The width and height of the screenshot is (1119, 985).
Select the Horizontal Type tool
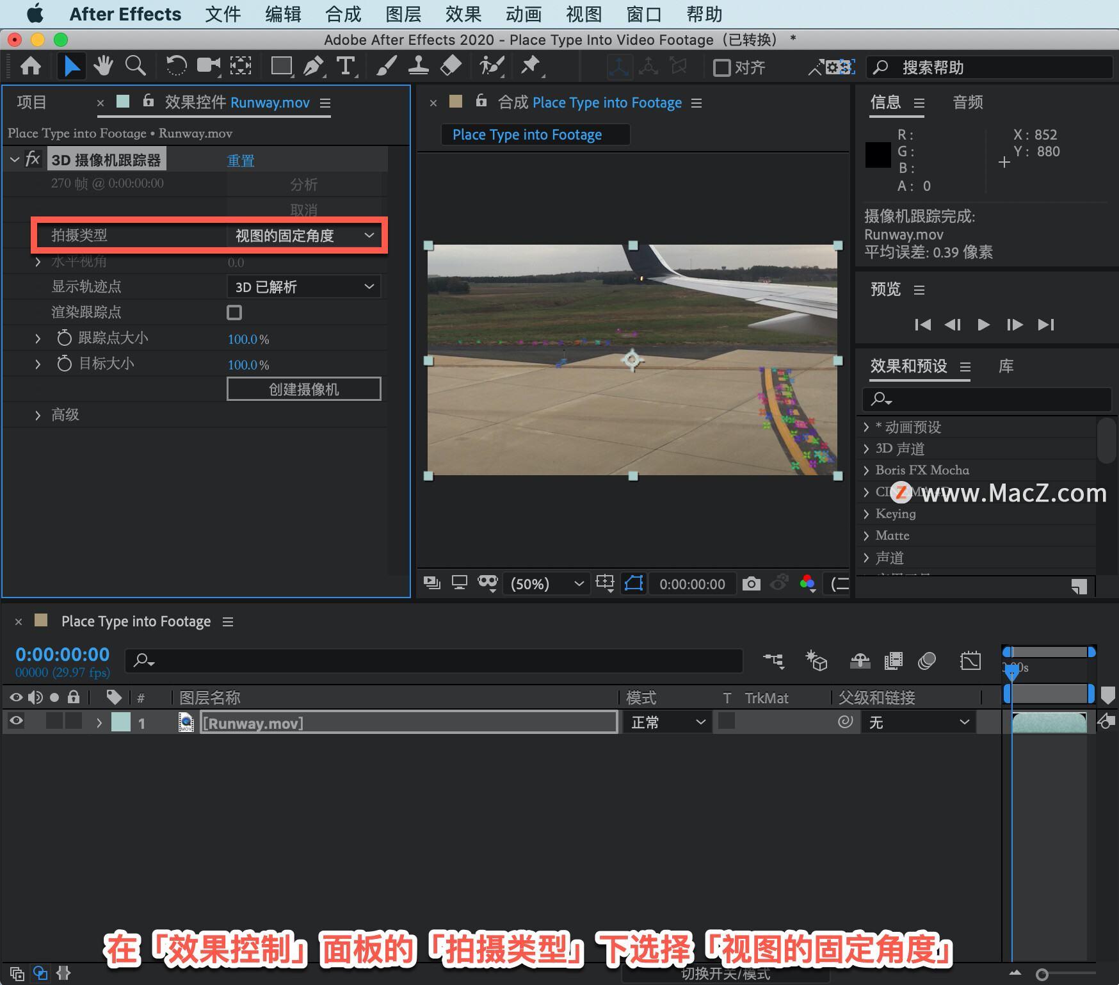tap(346, 66)
